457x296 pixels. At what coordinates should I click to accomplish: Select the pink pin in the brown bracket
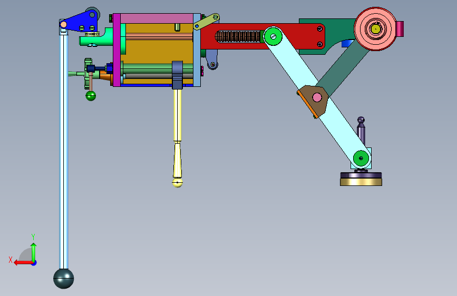pyautogui.click(x=317, y=97)
